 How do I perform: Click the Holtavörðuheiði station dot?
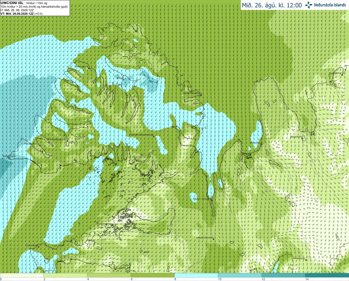(214, 239)
